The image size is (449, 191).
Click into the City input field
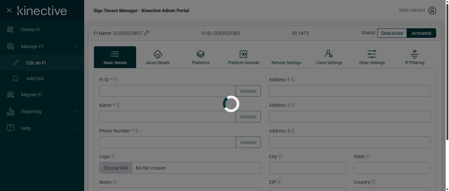coord(307,168)
